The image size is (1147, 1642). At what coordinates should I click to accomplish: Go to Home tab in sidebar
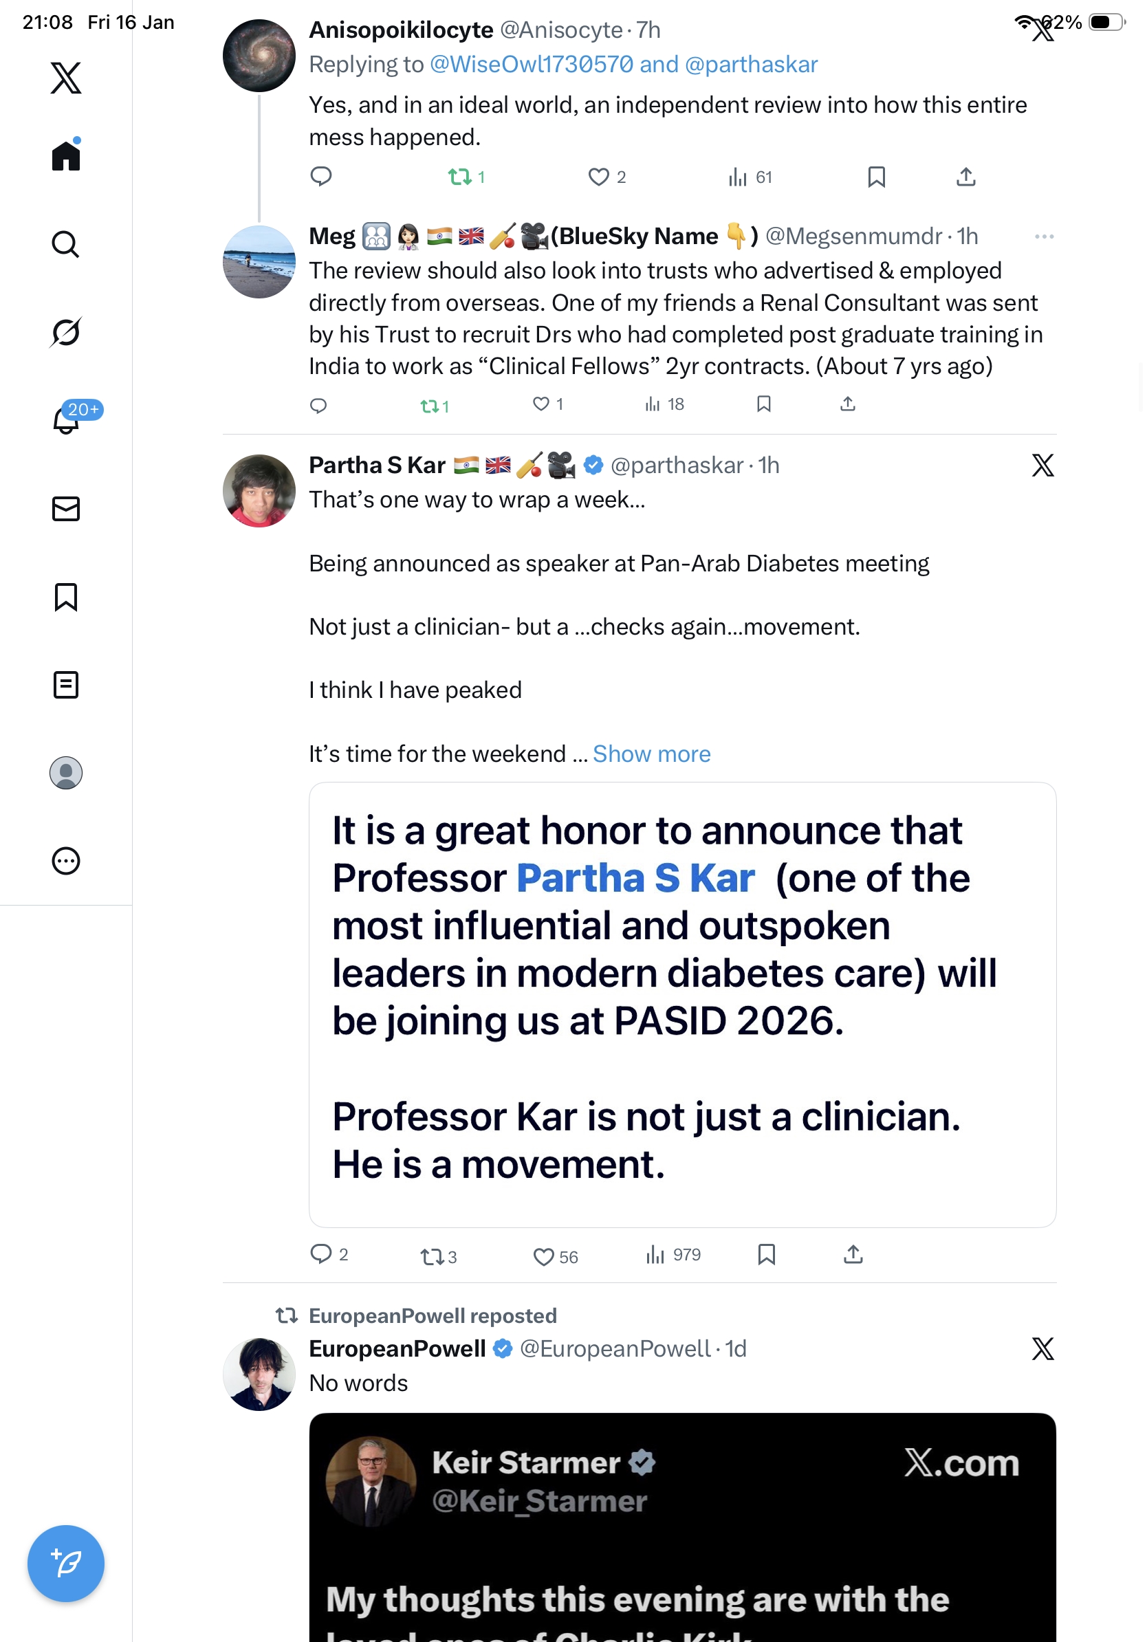click(66, 155)
